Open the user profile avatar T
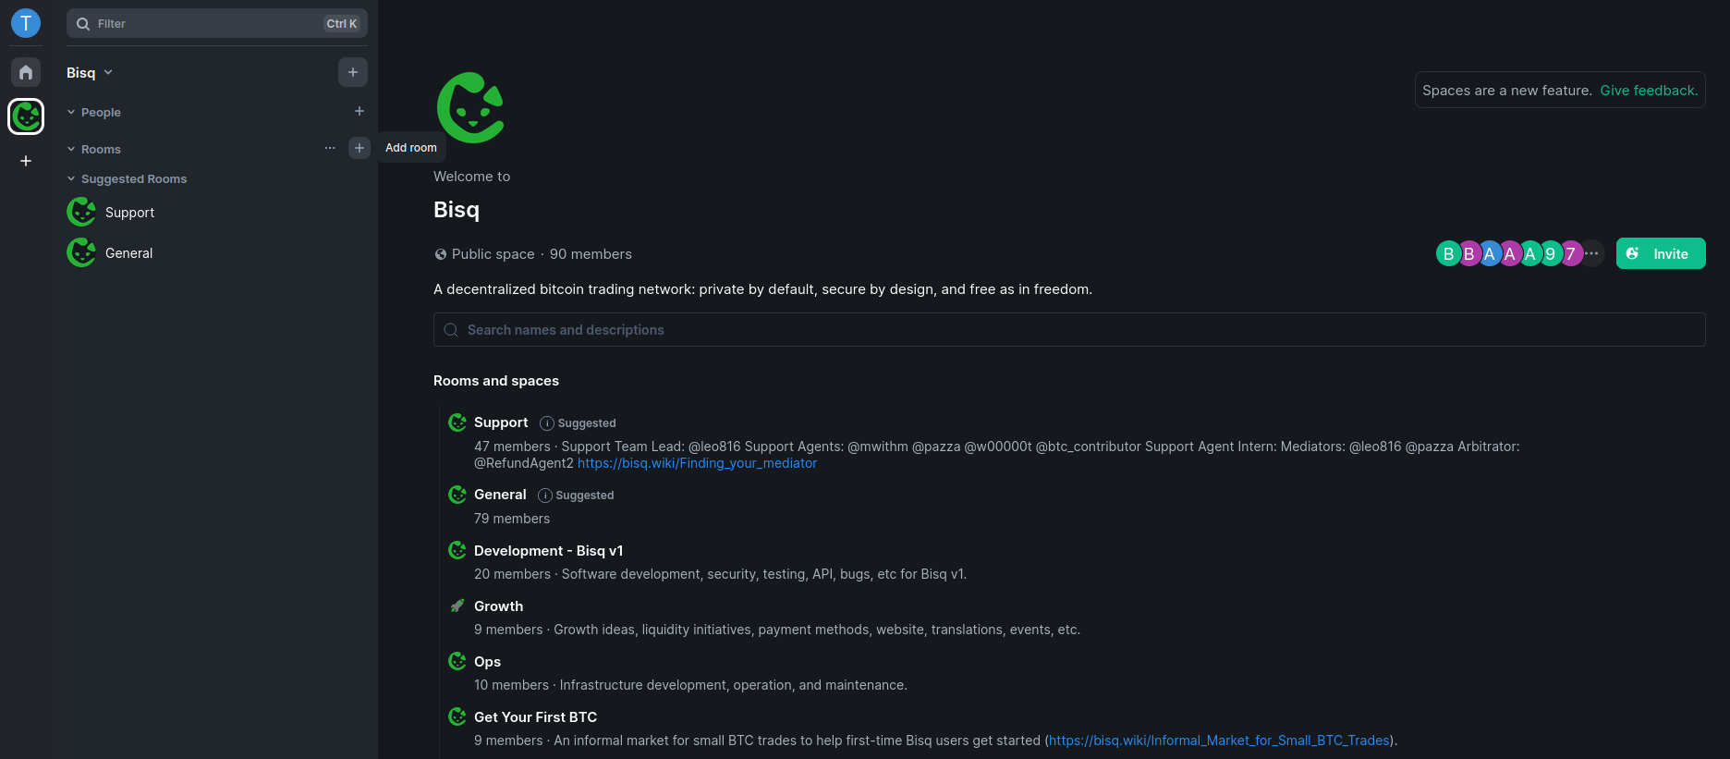This screenshot has height=759, width=1730. [x=26, y=23]
